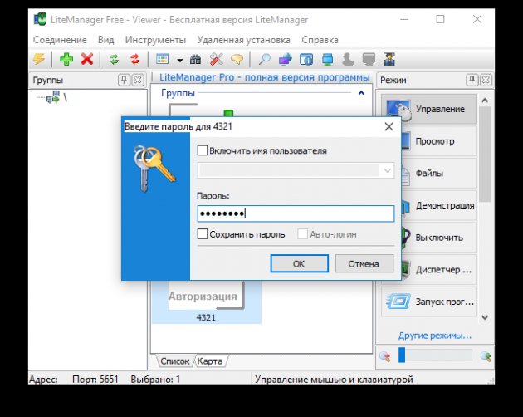Click the purple monitor with globe icon
523x417 pixels.
point(286,60)
